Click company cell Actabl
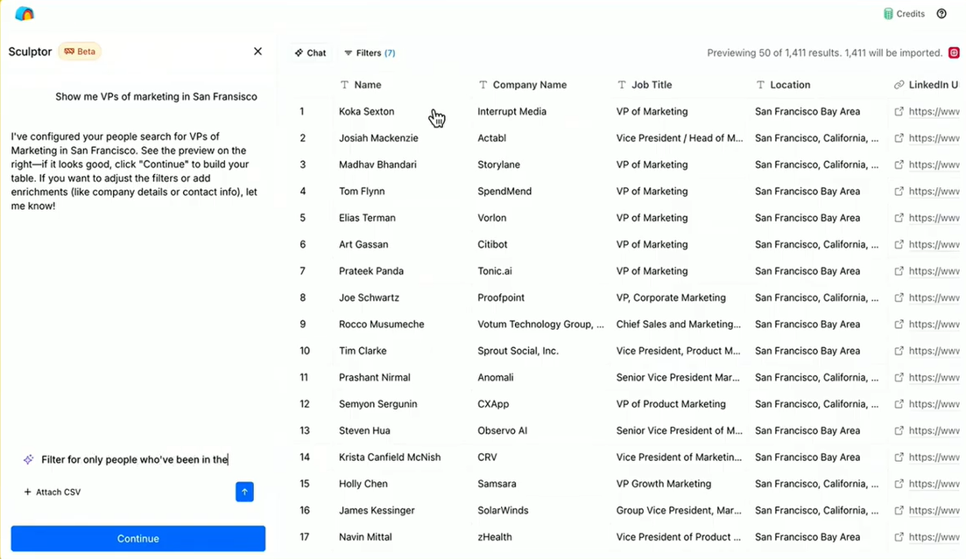This screenshot has width=966, height=559. [x=491, y=138]
